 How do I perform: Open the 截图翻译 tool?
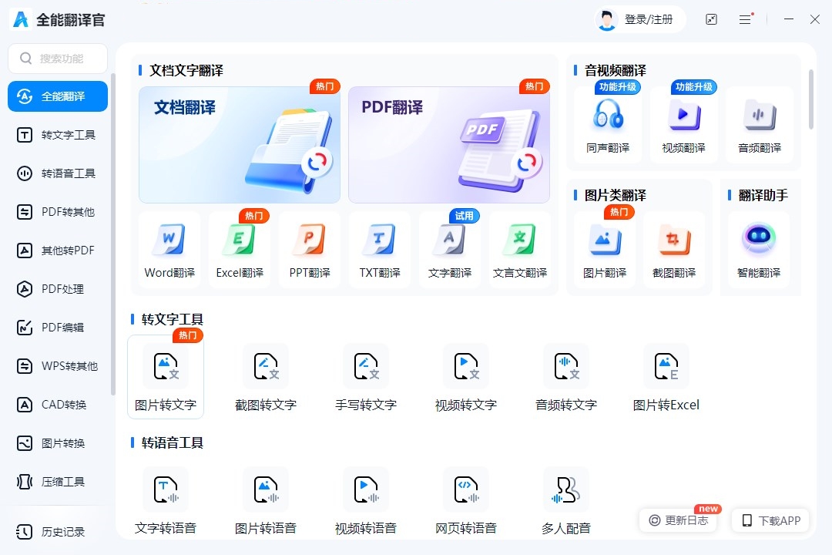click(674, 250)
